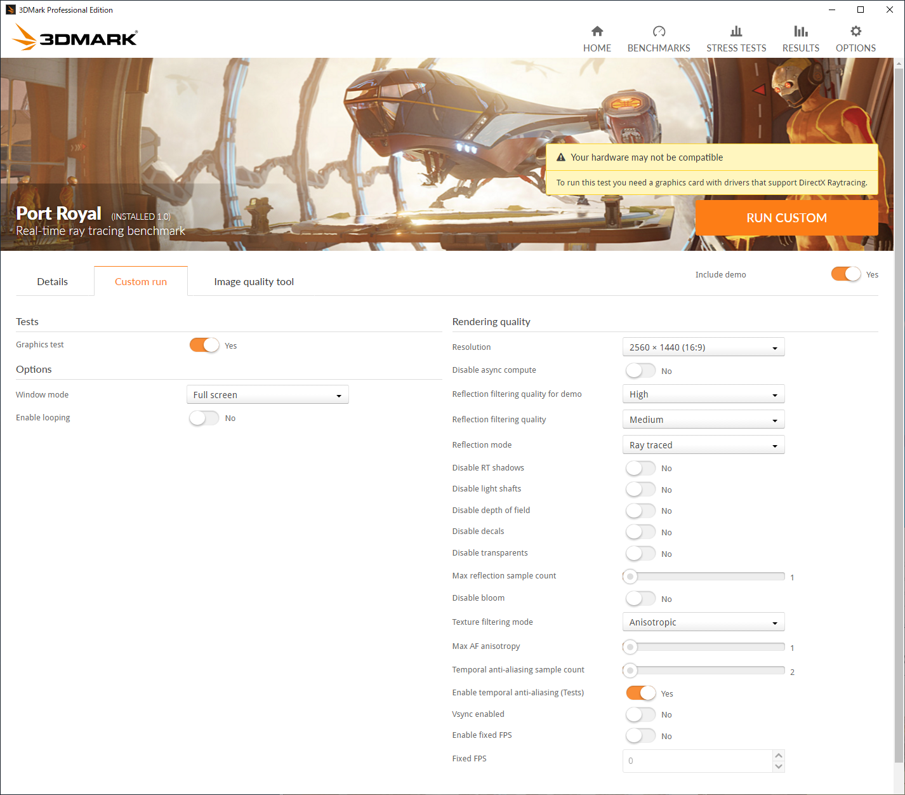The image size is (905, 795).
Task: Open RESULTS in navigation
Action: [801, 48]
